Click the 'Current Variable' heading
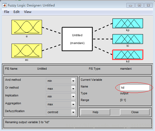Viewport: 155px width, 131px height. click(x=91, y=80)
